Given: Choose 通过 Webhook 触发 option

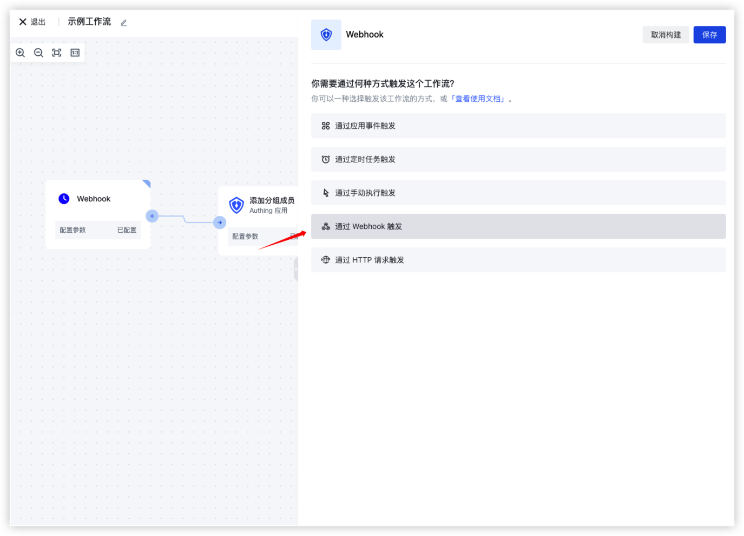Looking at the screenshot, I should pos(518,226).
